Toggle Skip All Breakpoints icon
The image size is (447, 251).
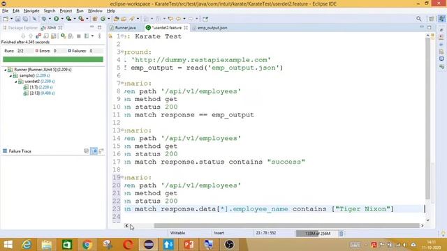coord(34,19)
